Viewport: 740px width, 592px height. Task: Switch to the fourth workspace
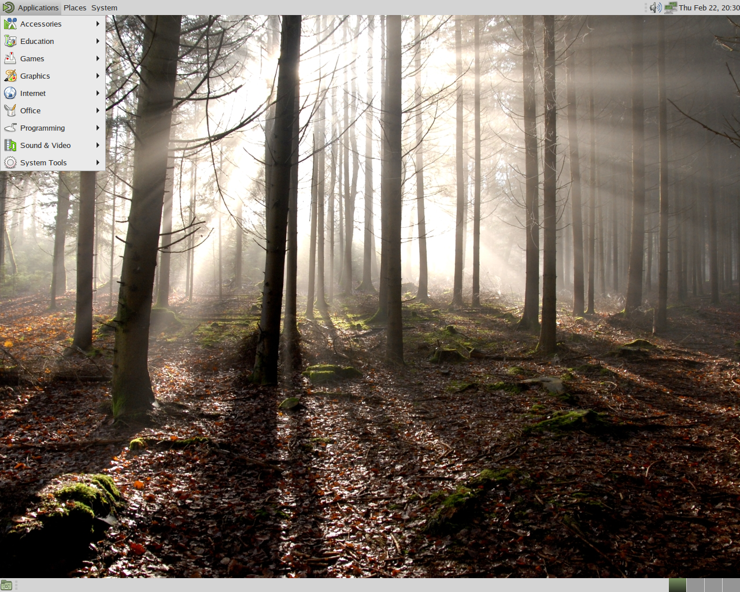click(x=731, y=585)
